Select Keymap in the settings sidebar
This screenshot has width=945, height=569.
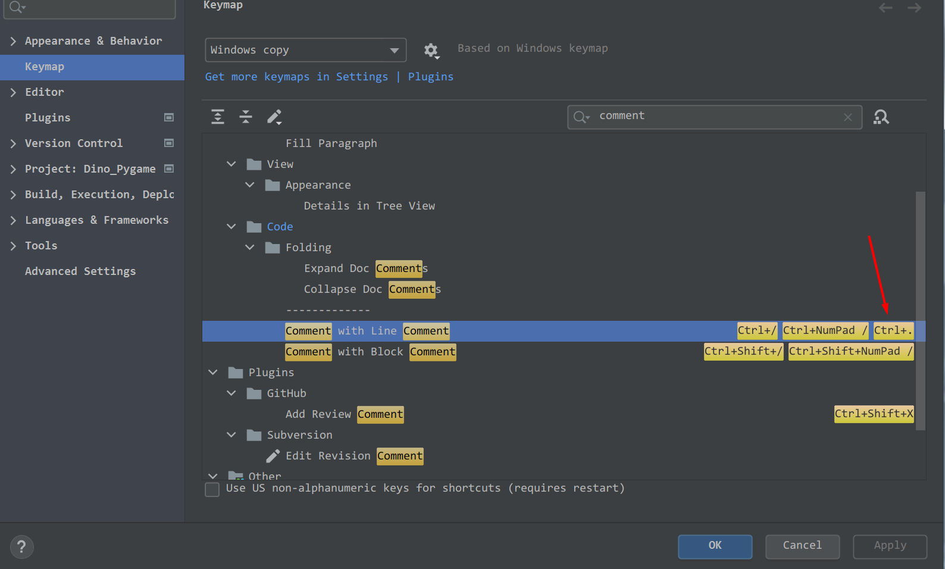92,67
